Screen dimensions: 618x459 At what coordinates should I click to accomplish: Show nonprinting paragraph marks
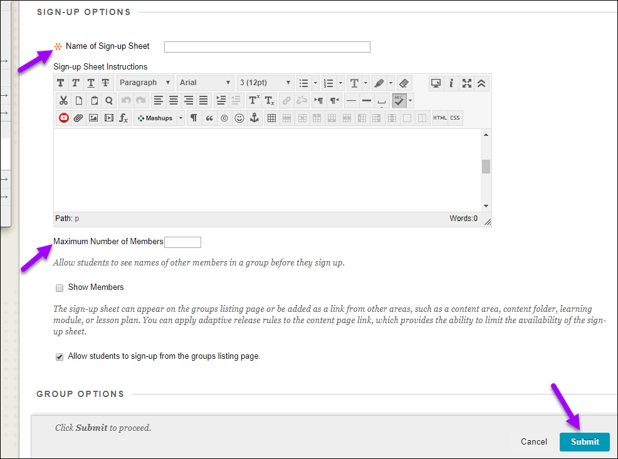tap(194, 118)
